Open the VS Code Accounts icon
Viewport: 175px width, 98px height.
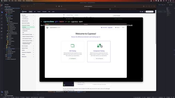click(2, 92)
